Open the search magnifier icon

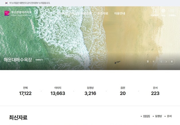[154, 11]
